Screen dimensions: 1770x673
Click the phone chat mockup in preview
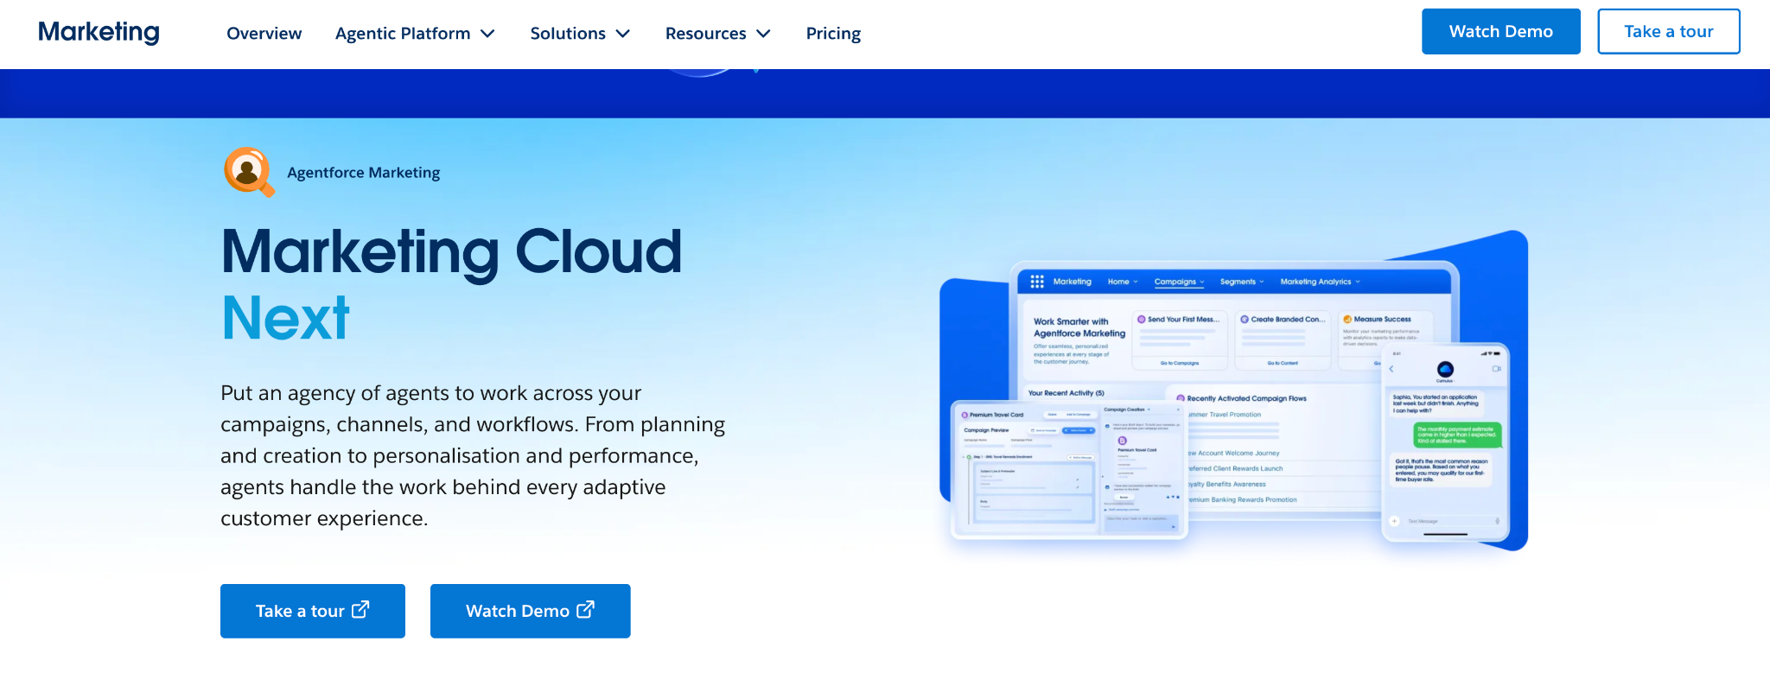[1445, 443]
